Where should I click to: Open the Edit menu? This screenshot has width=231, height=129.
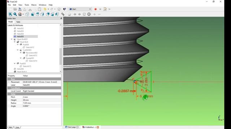(14, 5)
